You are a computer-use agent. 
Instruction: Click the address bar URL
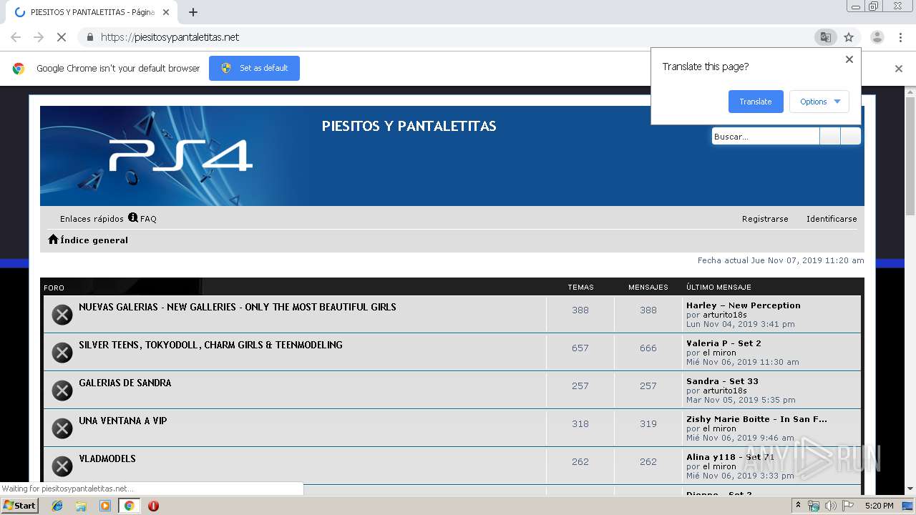pyautogui.click(x=170, y=37)
